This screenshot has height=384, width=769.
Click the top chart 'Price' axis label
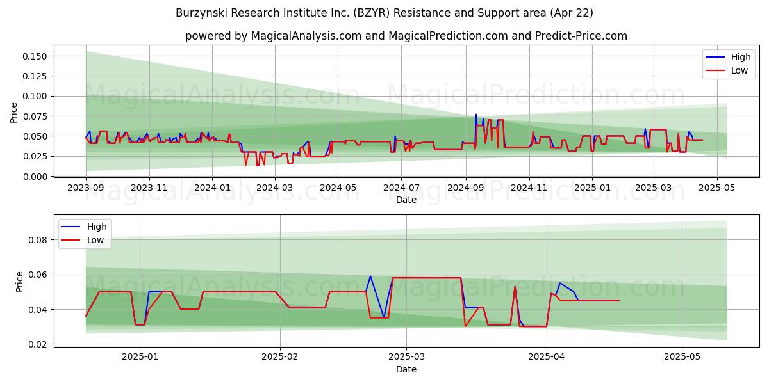point(14,111)
